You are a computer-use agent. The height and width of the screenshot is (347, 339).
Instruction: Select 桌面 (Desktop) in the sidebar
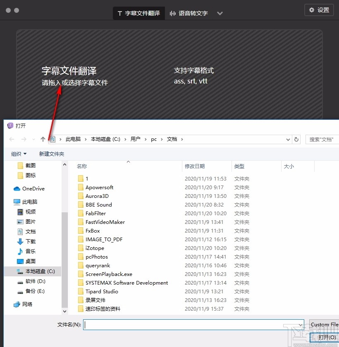pyautogui.click(x=29, y=261)
